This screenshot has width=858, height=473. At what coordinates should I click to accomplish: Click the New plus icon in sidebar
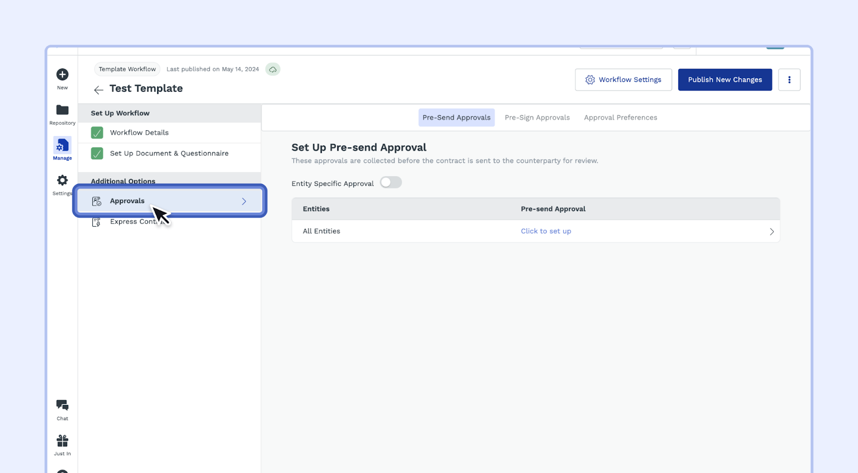(x=62, y=74)
